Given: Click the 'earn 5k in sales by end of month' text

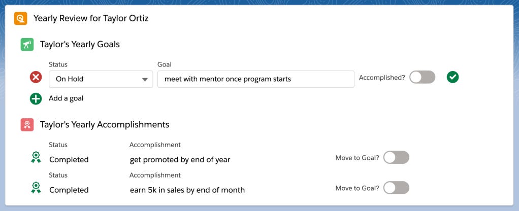Looking at the screenshot, I should point(187,190).
